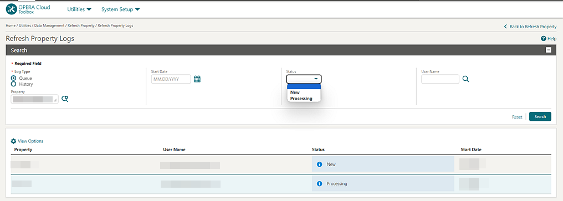Open the Utilities menu
563x201 pixels.
pos(79,9)
